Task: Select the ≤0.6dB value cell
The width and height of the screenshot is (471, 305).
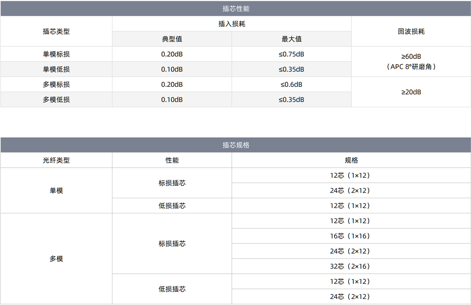Action: (x=291, y=84)
